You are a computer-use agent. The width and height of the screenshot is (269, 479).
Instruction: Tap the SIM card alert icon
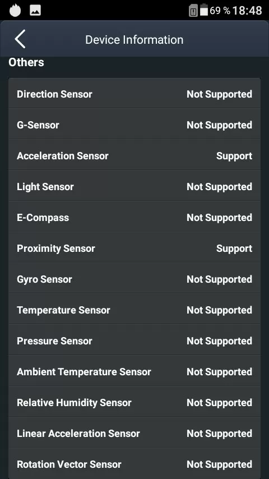point(193,11)
